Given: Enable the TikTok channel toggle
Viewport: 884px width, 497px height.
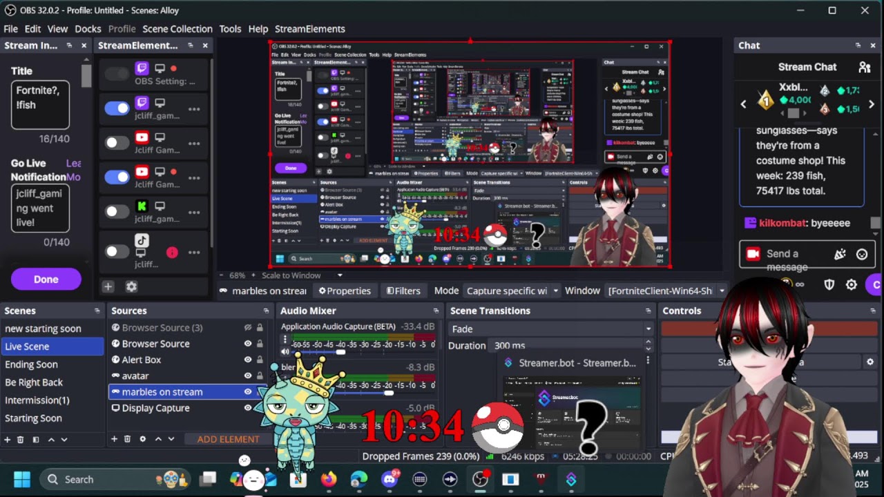Looking at the screenshot, I should coord(117,252).
